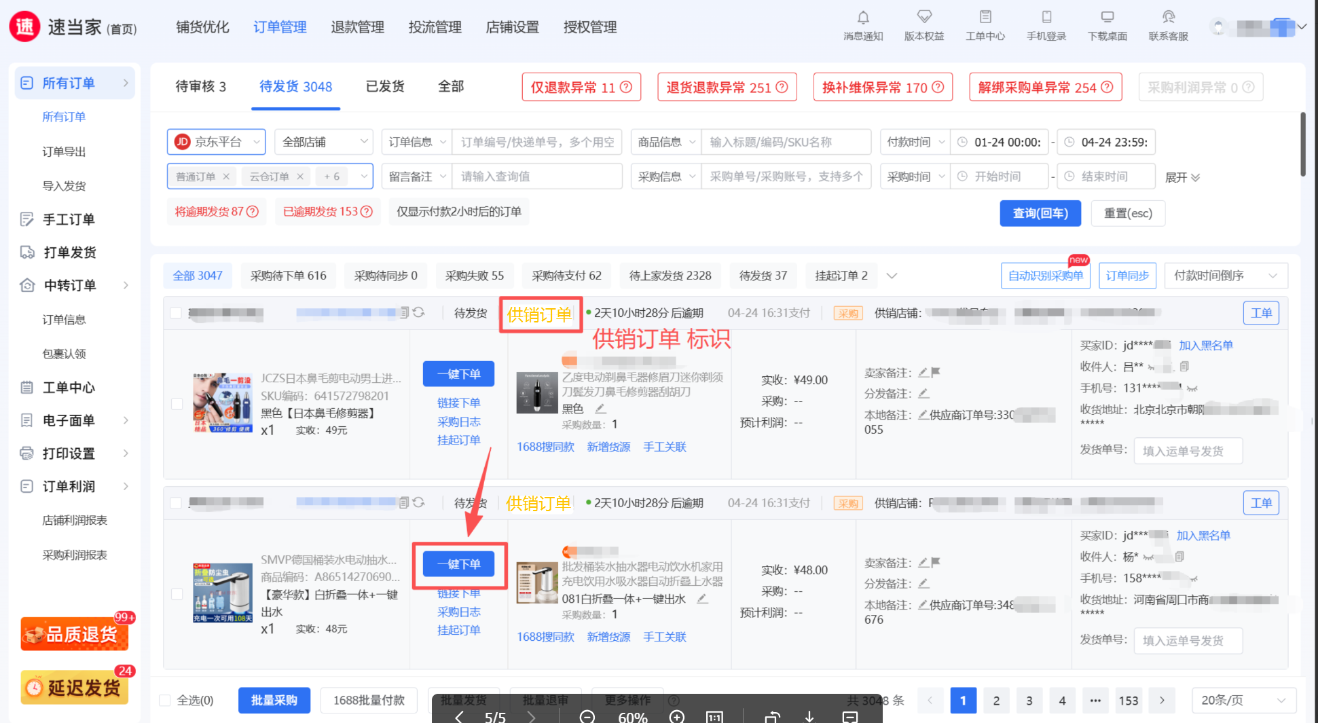Open the 消息通知 bell icon
This screenshot has height=723, width=1318.
[x=863, y=18]
